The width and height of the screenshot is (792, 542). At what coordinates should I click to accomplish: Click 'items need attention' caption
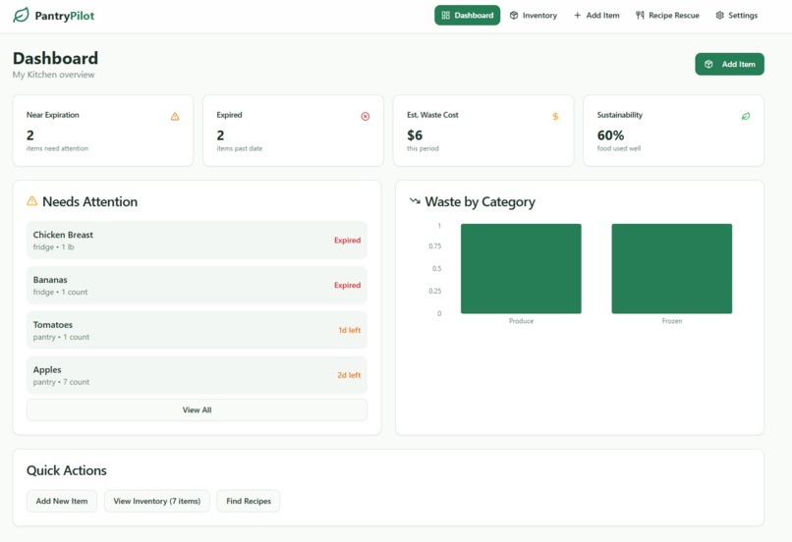pyautogui.click(x=57, y=148)
